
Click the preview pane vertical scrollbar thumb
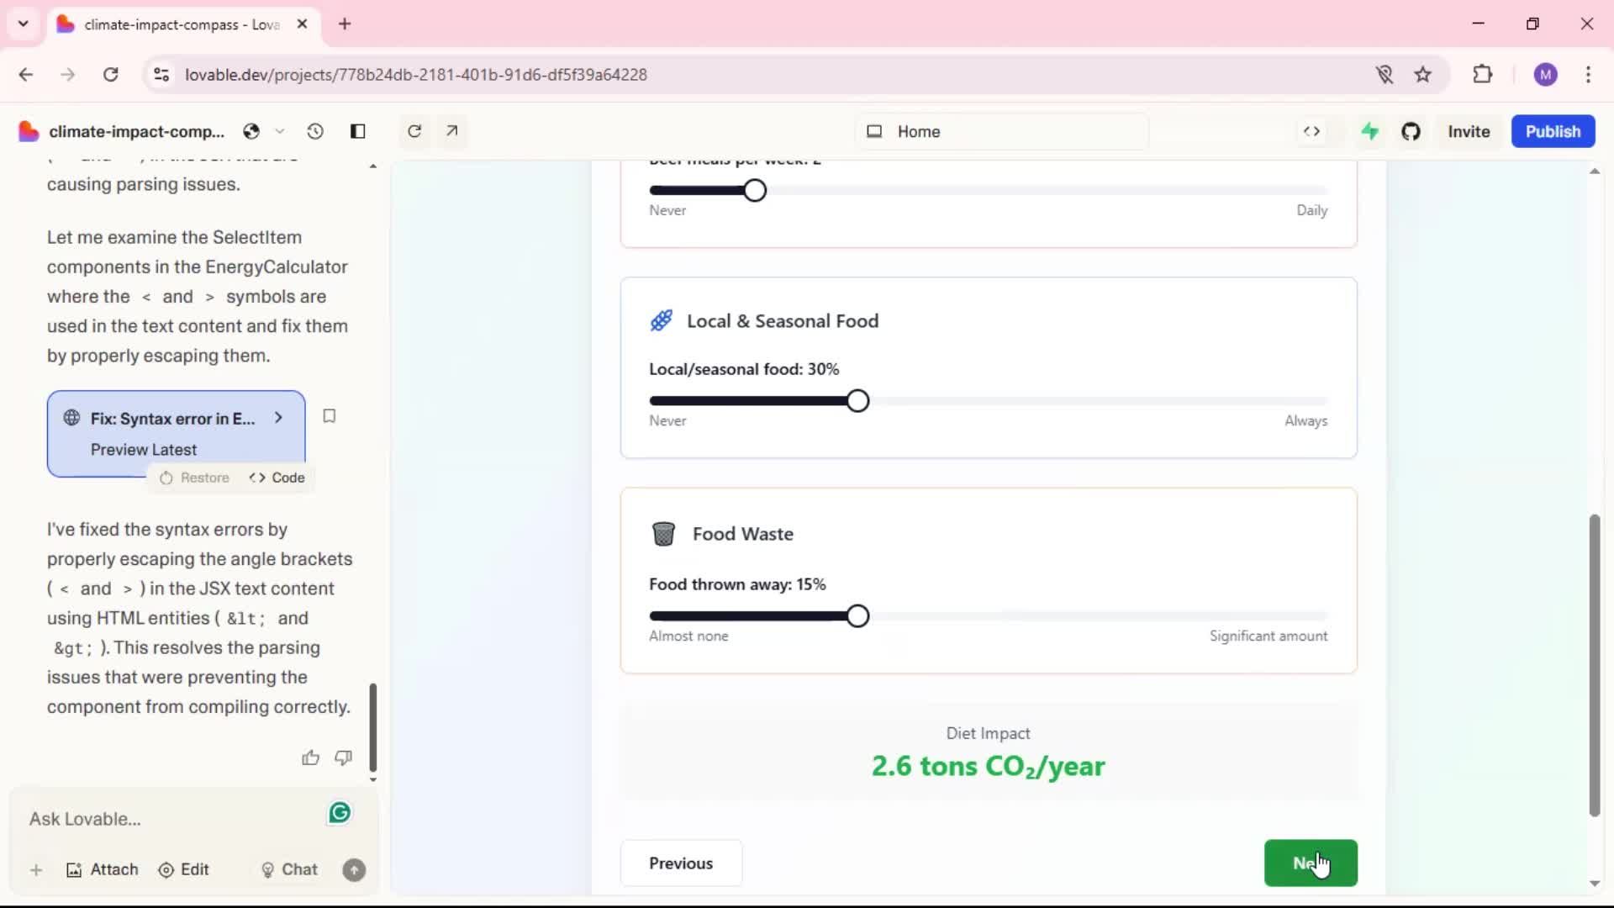[x=1594, y=664]
